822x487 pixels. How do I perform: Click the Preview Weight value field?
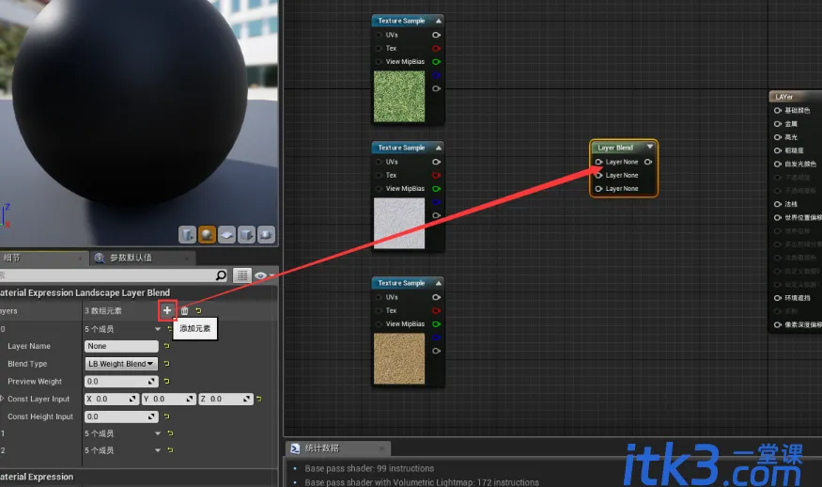pos(121,382)
